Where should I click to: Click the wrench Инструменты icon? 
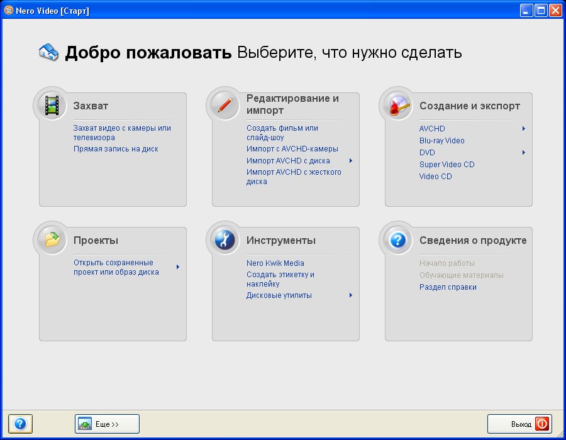(225, 240)
